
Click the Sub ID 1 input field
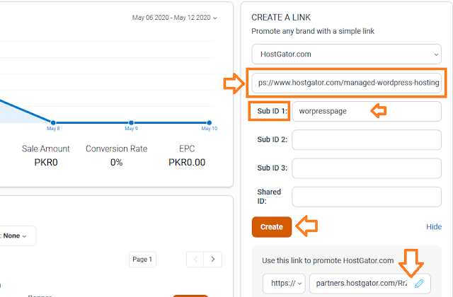tap(367, 111)
